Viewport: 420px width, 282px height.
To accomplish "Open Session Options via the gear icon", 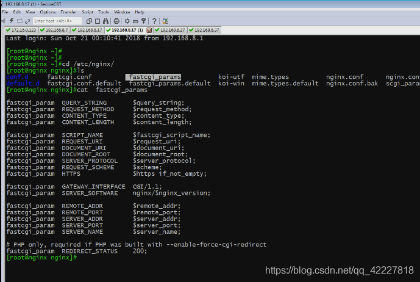I will pyautogui.click(x=127, y=21).
